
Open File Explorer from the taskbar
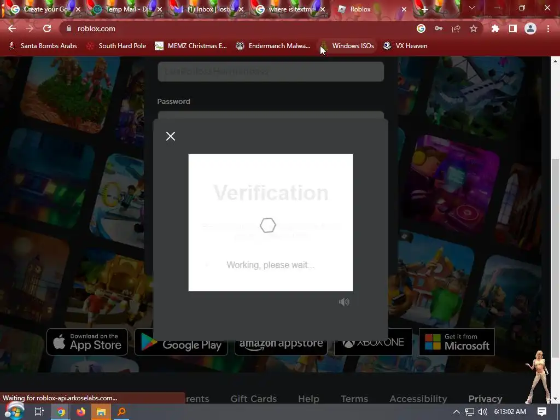pyautogui.click(x=101, y=412)
